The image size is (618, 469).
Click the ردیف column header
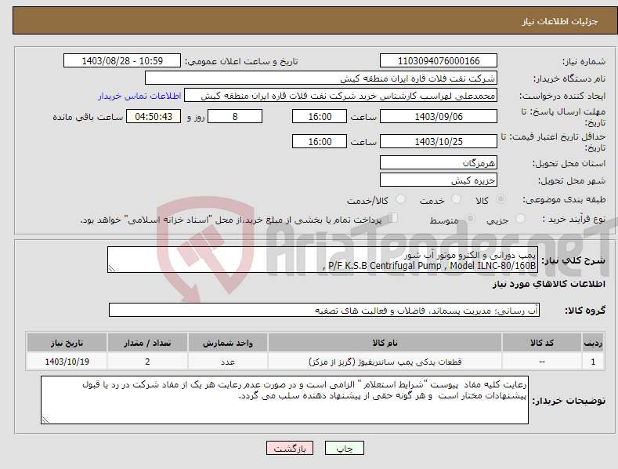point(593,343)
